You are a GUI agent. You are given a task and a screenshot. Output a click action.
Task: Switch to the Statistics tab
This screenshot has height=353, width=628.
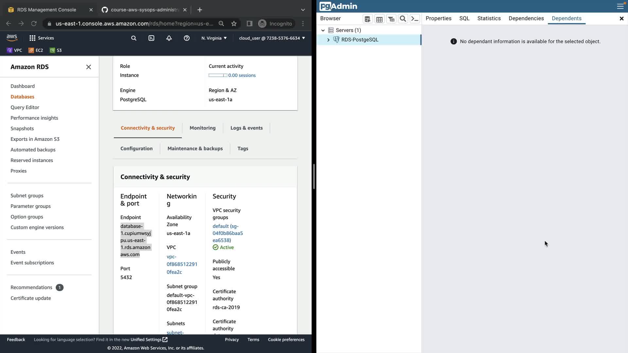tap(489, 19)
